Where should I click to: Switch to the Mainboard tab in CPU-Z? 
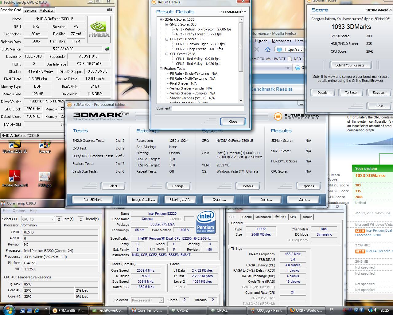(x=263, y=217)
